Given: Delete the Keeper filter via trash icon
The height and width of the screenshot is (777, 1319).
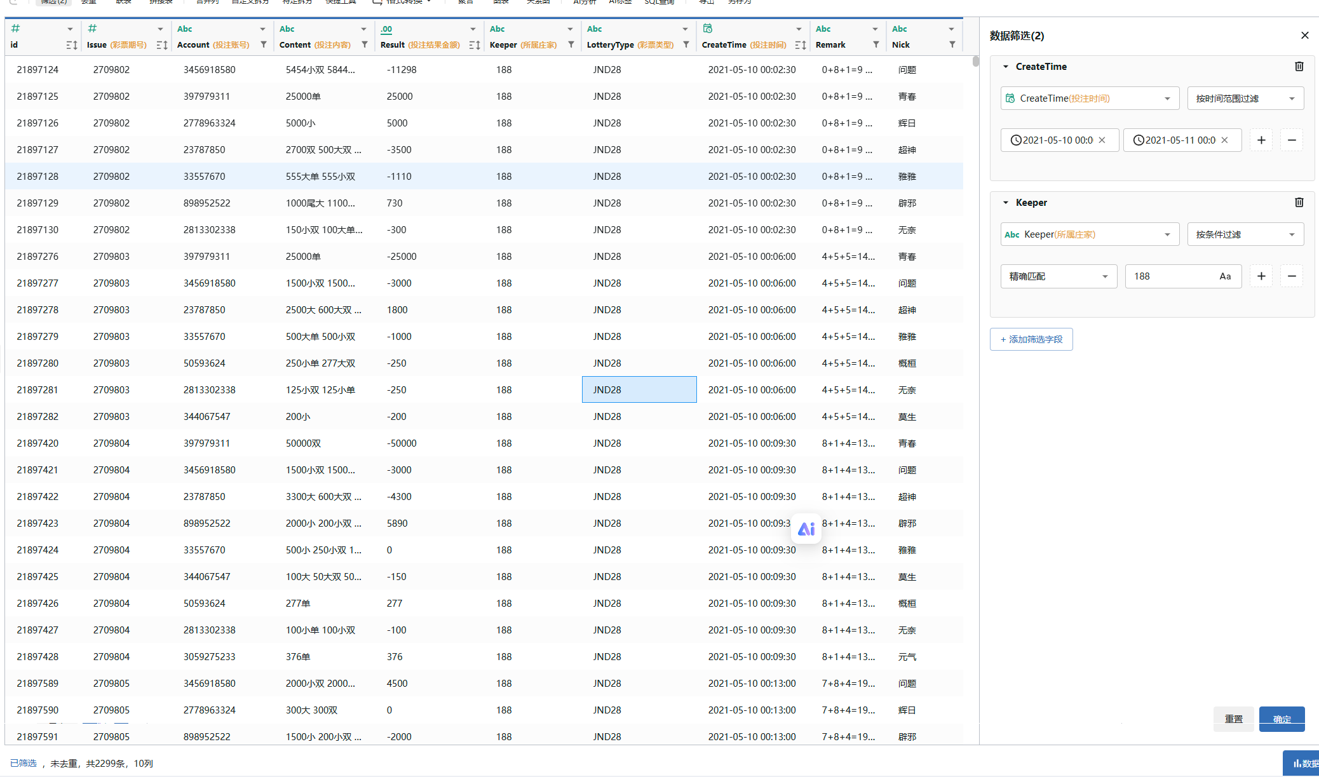Looking at the screenshot, I should [1299, 202].
